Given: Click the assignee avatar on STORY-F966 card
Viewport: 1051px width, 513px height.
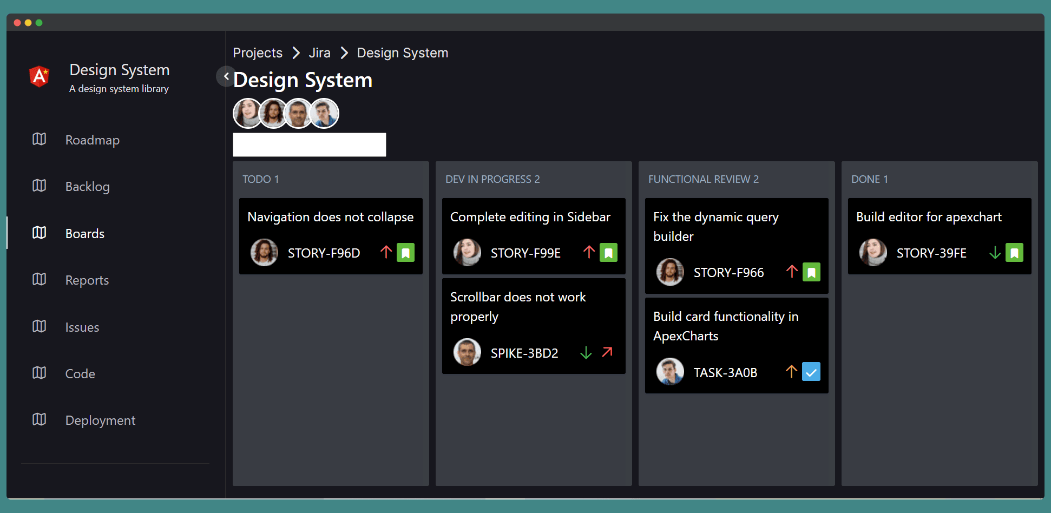Looking at the screenshot, I should tap(670, 272).
